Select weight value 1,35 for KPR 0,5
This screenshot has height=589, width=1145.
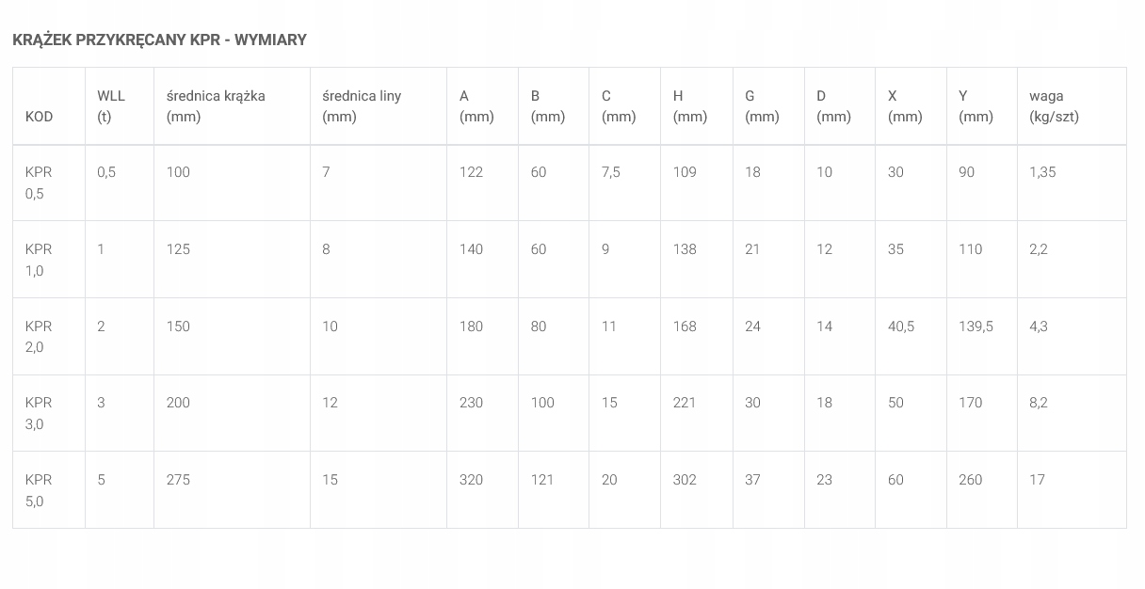pos(1042,172)
